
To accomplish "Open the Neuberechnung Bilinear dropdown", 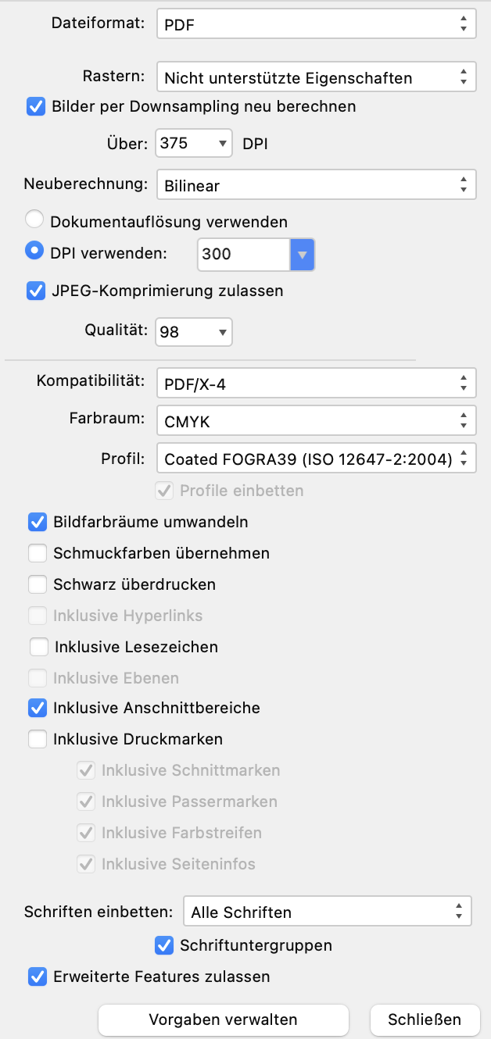I will pos(316,185).
